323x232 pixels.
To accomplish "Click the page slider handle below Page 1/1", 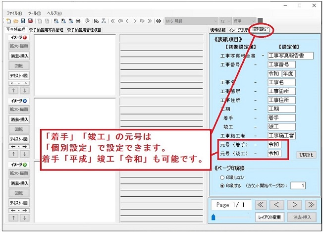I will [x=214, y=217].
